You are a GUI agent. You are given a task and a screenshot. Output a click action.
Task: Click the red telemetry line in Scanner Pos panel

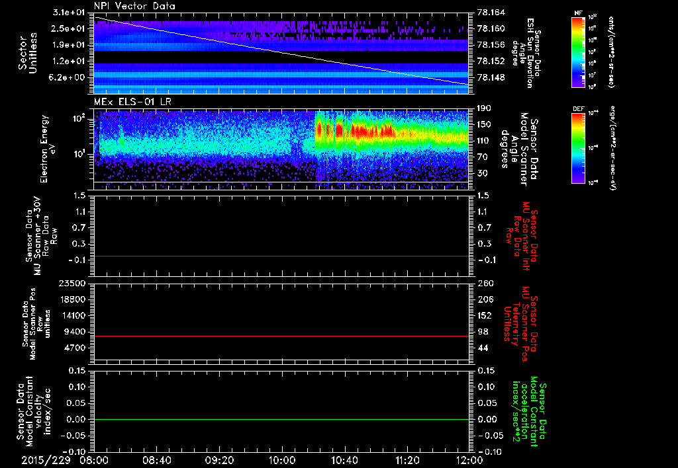281,336
